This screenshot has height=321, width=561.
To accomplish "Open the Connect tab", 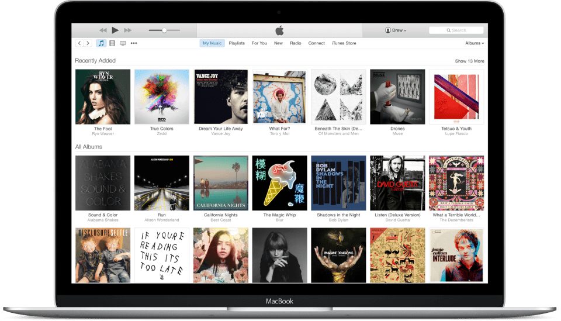I will 317,43.
